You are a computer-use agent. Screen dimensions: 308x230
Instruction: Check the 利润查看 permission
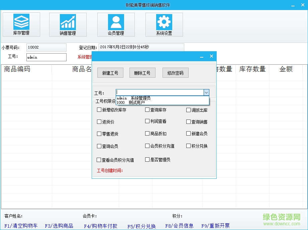(x=147, y=121)
